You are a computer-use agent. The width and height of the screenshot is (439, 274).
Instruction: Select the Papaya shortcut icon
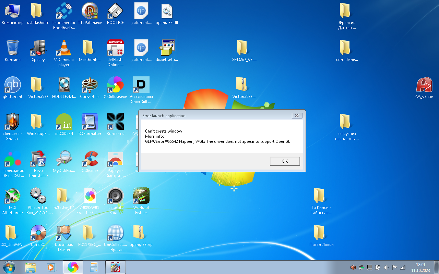pos(116,164)
